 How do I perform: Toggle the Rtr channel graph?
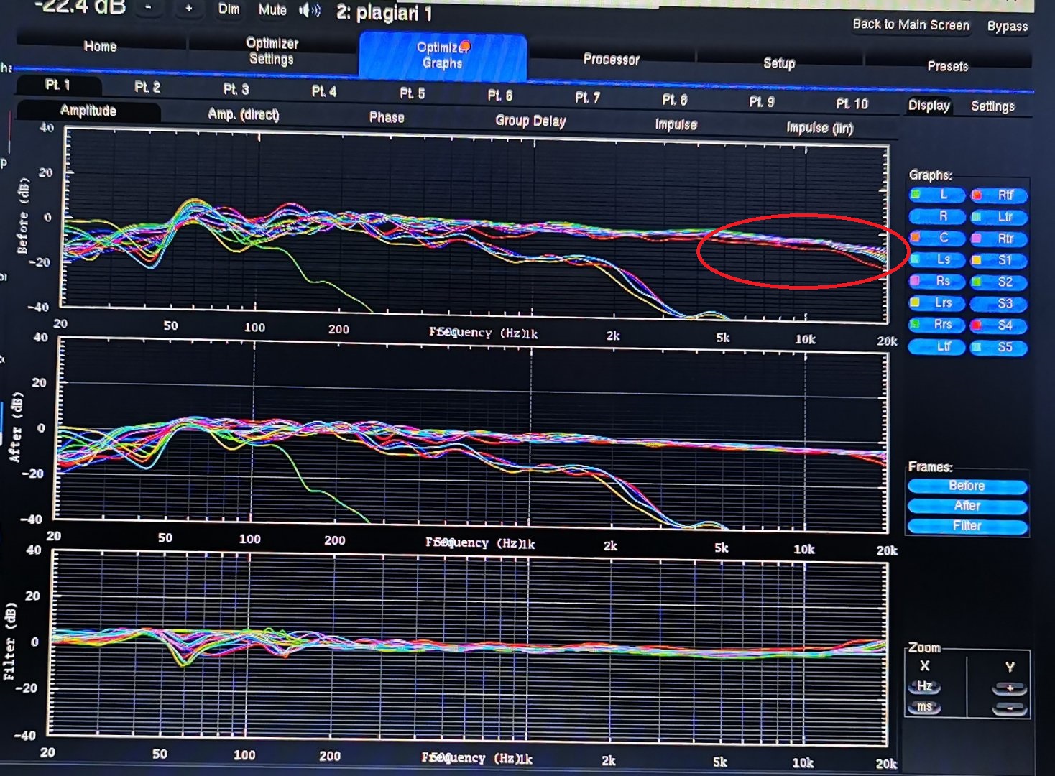click(x=999, y=239)
